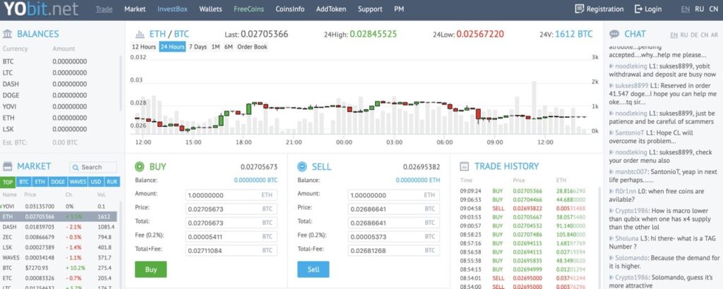723x289 pixels.
Task: Select the 24 Hours chart range
Action: [172, 47]
